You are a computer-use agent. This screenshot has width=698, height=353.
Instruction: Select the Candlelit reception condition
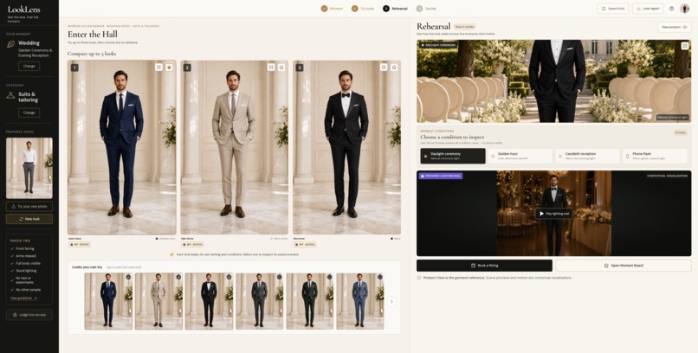[x=588, y=156]
